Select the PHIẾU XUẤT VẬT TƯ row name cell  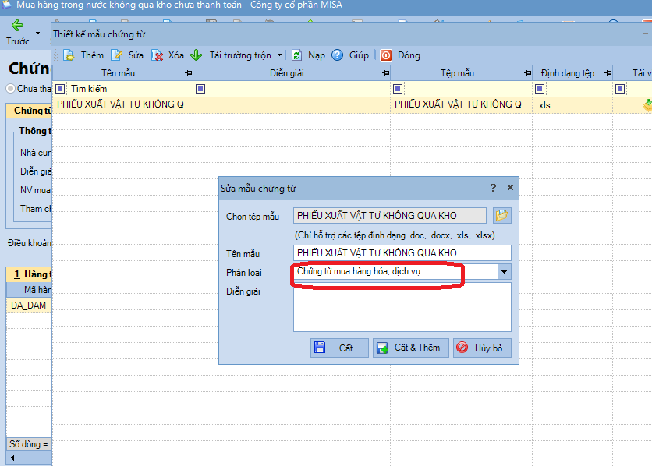(x=123, y=104)
